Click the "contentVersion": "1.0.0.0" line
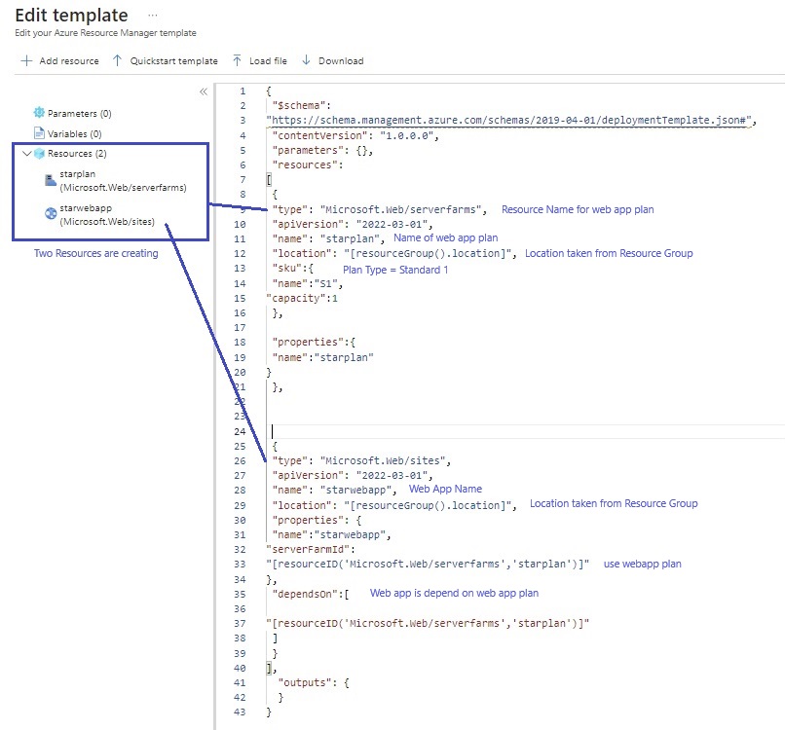The image size is (785, 730). (355, 135)
